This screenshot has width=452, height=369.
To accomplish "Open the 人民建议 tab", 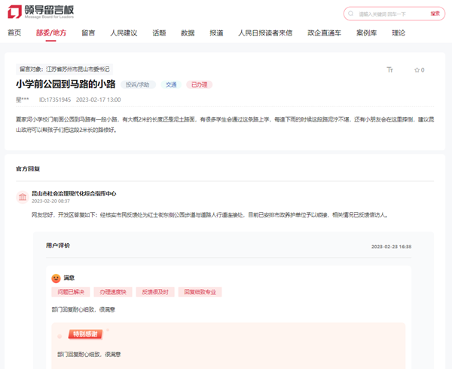I will point(124,33).
